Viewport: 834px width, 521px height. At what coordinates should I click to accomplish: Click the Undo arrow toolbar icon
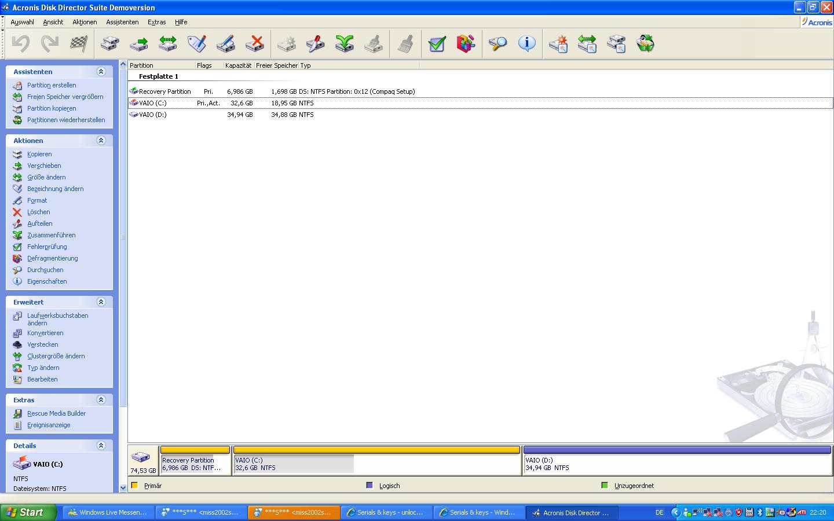(x=21, y=43)
